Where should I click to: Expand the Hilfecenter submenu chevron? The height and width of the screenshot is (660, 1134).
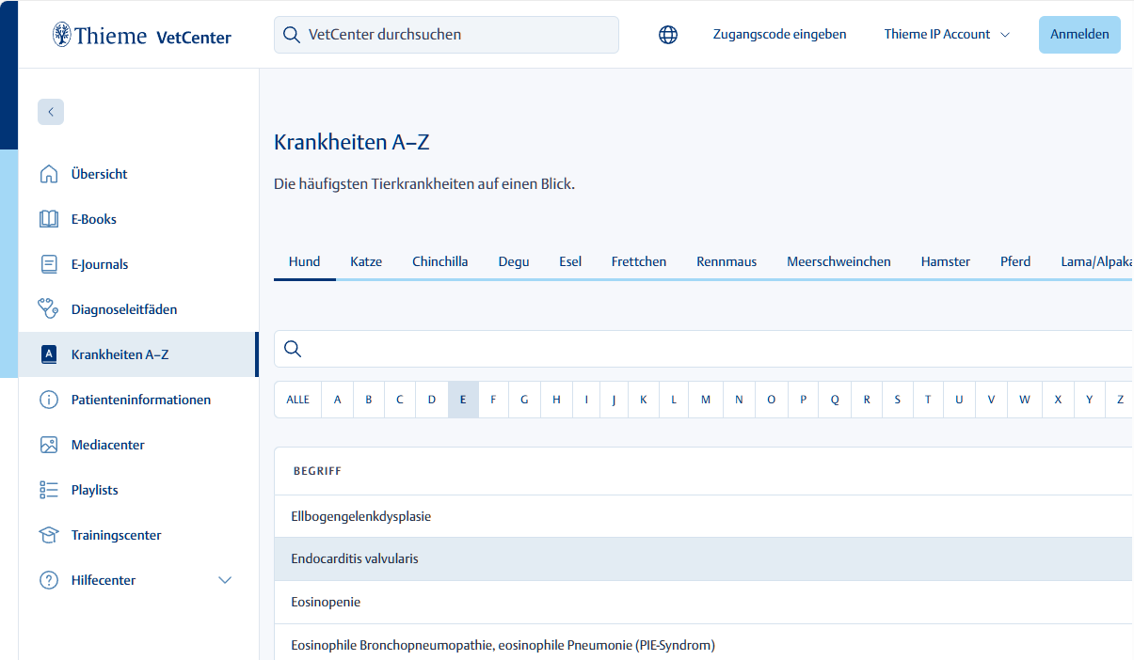click(225, 580)
